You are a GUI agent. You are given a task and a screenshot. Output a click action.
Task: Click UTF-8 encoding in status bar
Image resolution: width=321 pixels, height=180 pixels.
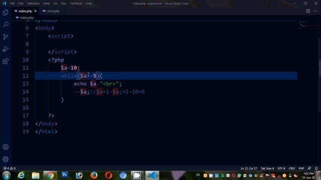tap(281, 168)
